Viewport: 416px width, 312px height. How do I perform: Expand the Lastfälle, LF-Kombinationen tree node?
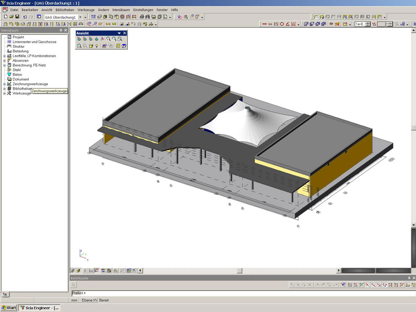[x=4, y=56]
